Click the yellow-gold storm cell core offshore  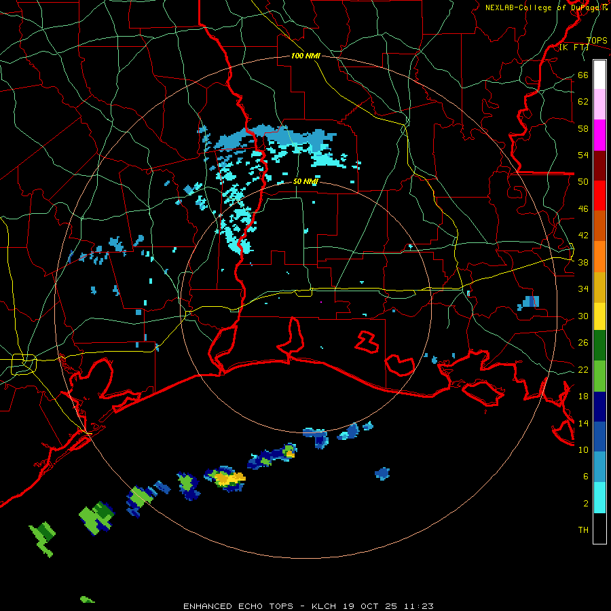[230, 478]
